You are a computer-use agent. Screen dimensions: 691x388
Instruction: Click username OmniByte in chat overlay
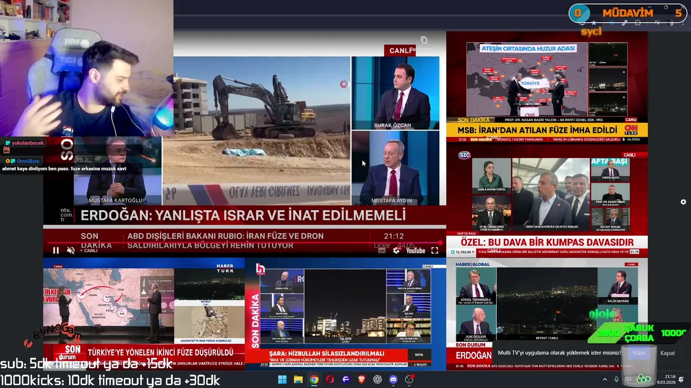(28, 161)
